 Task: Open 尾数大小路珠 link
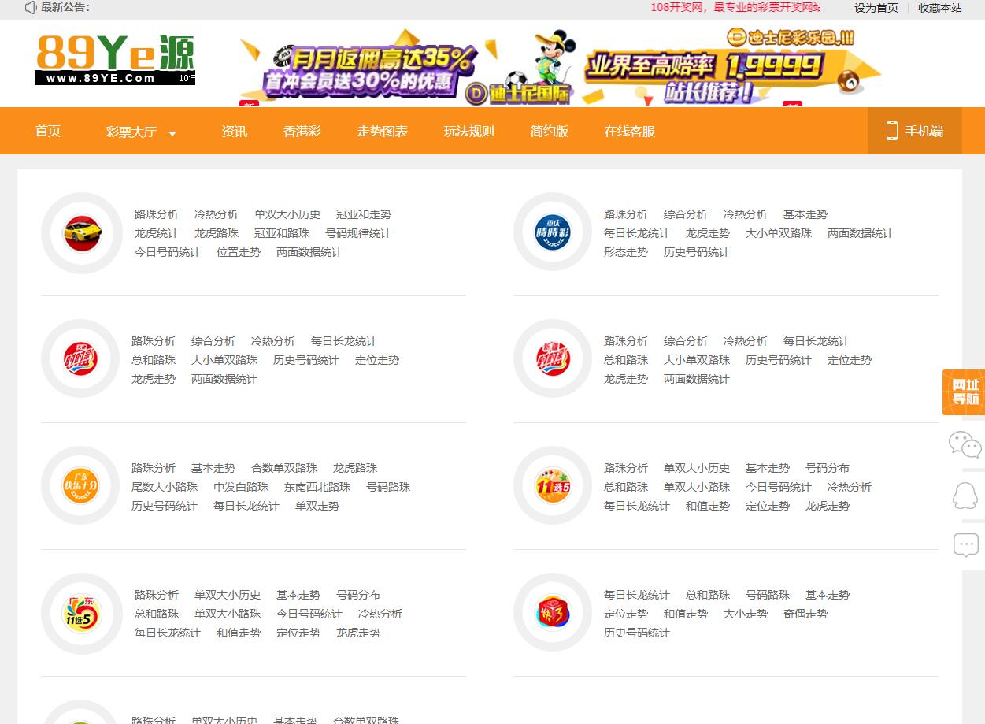tap(165, 487)
